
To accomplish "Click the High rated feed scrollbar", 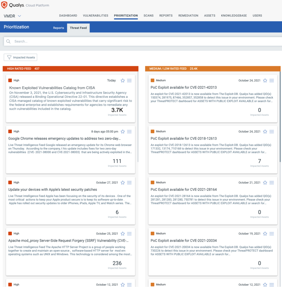I will click(138, 117).
